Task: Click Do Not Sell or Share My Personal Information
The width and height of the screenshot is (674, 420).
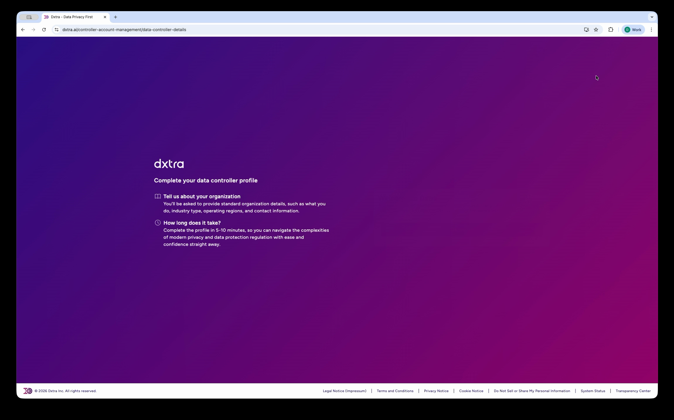Action: point(532,391)
